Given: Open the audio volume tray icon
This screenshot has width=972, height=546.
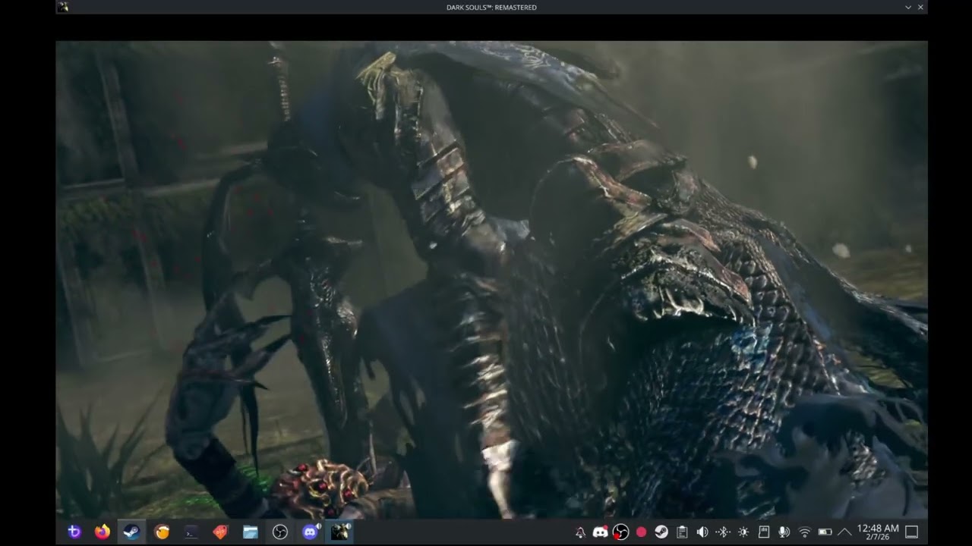Looking at the screenshot, I should 702,532.
